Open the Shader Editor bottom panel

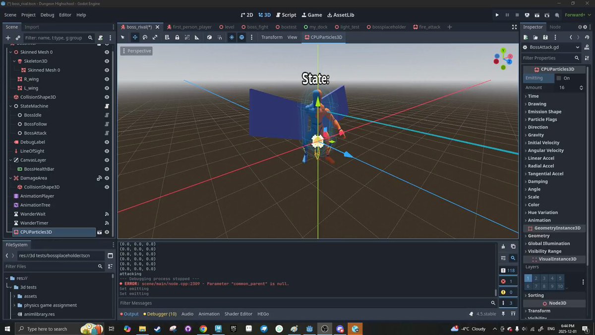coord(239,314)
